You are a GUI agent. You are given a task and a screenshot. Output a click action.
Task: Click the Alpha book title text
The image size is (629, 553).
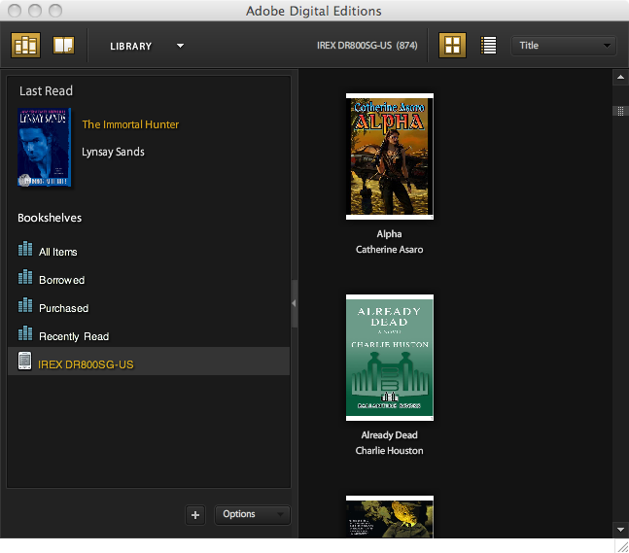pyautogui.click(x=389, y=234)
